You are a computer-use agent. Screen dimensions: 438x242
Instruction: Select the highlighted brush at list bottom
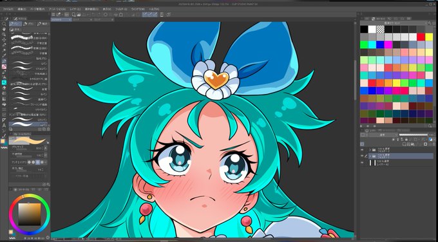pos(28,124)
